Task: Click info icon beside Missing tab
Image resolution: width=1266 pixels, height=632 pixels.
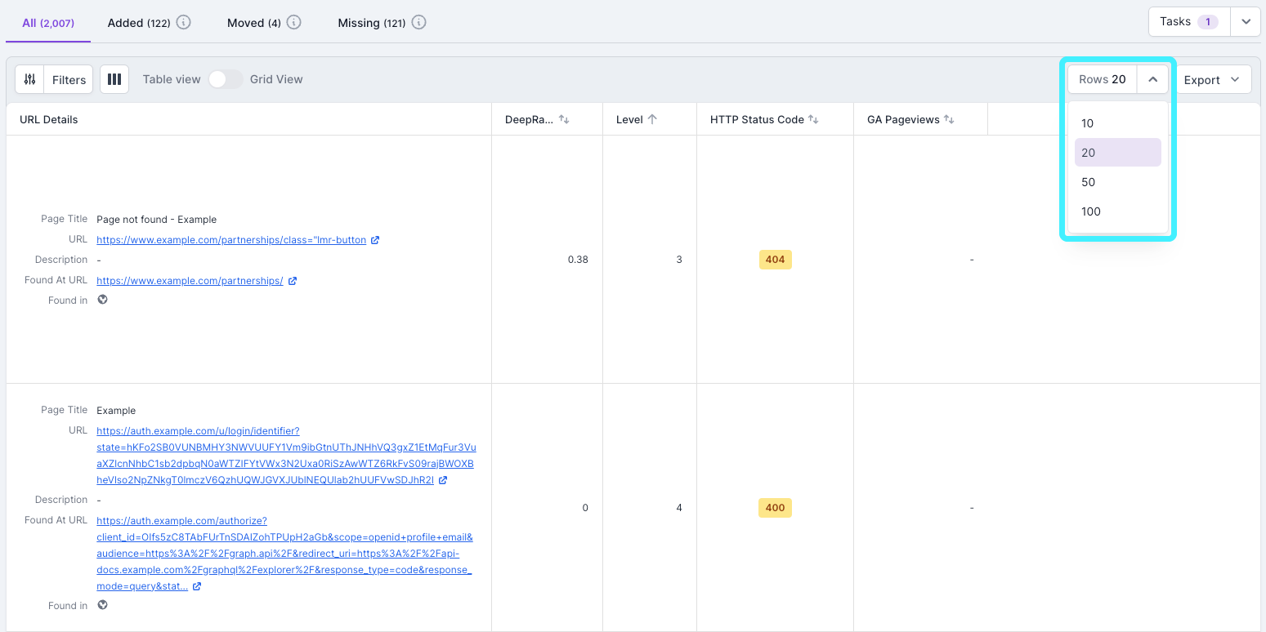Action: tap(419, 22)
